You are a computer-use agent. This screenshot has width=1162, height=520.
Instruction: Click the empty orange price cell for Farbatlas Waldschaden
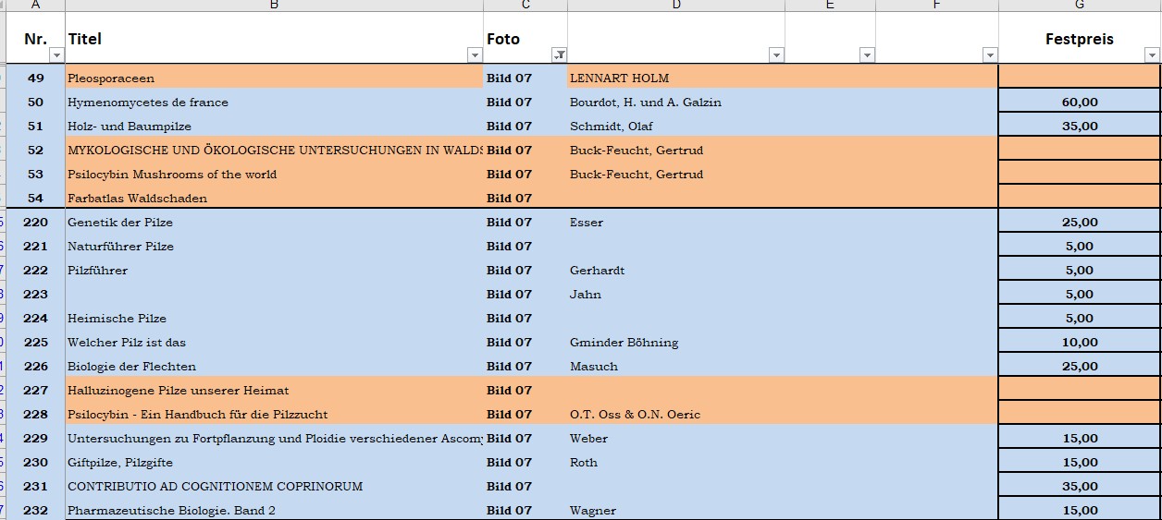coord(1079,199)
